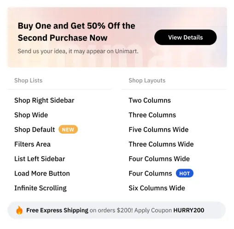This screenshot has height=229, width=234.
Task: Click the View Details button
Action: coord(185,37)
